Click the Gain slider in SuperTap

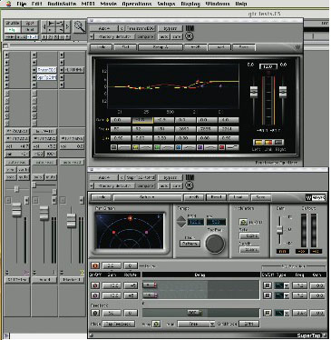point(279,230)
